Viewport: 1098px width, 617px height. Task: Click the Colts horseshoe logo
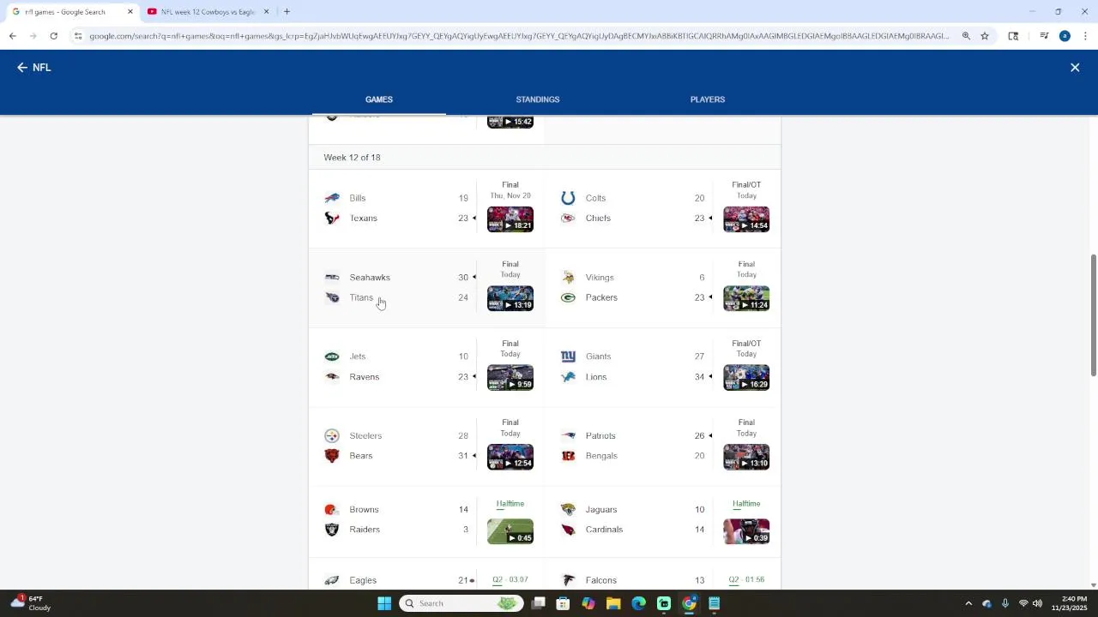tap(568, 198)
